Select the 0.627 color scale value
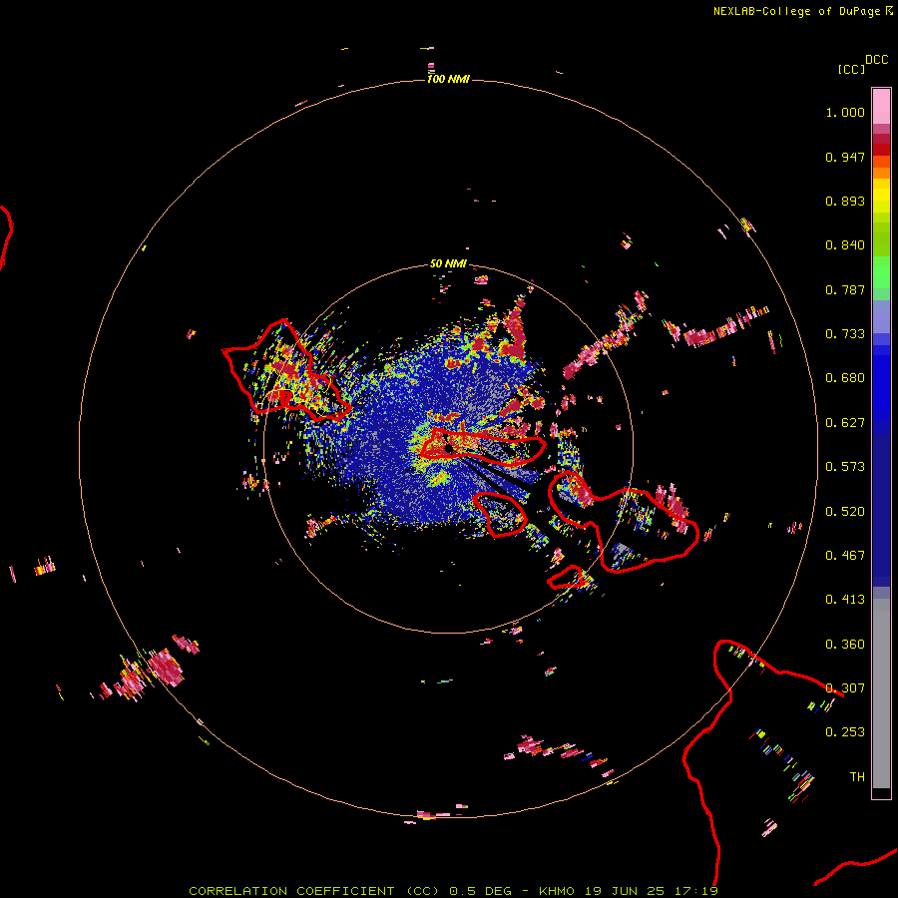898x898 pixels. [845, 423]
